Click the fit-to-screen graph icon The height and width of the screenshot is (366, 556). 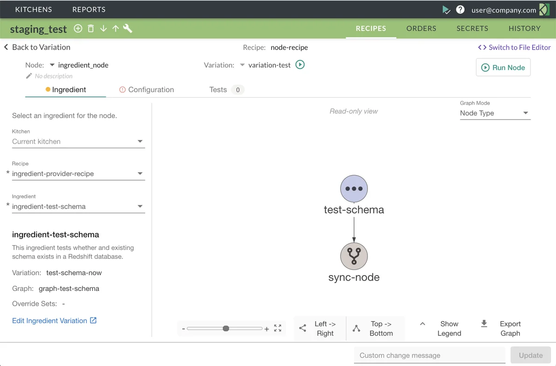(278, 328)
